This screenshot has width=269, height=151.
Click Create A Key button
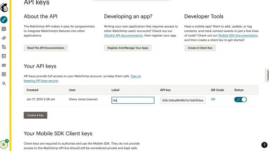point(35,115)
